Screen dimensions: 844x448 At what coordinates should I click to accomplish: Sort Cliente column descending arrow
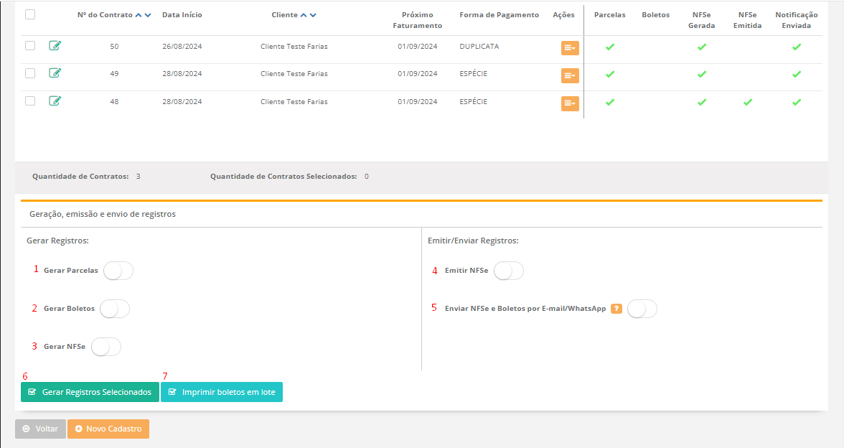[x=313, y=15]
